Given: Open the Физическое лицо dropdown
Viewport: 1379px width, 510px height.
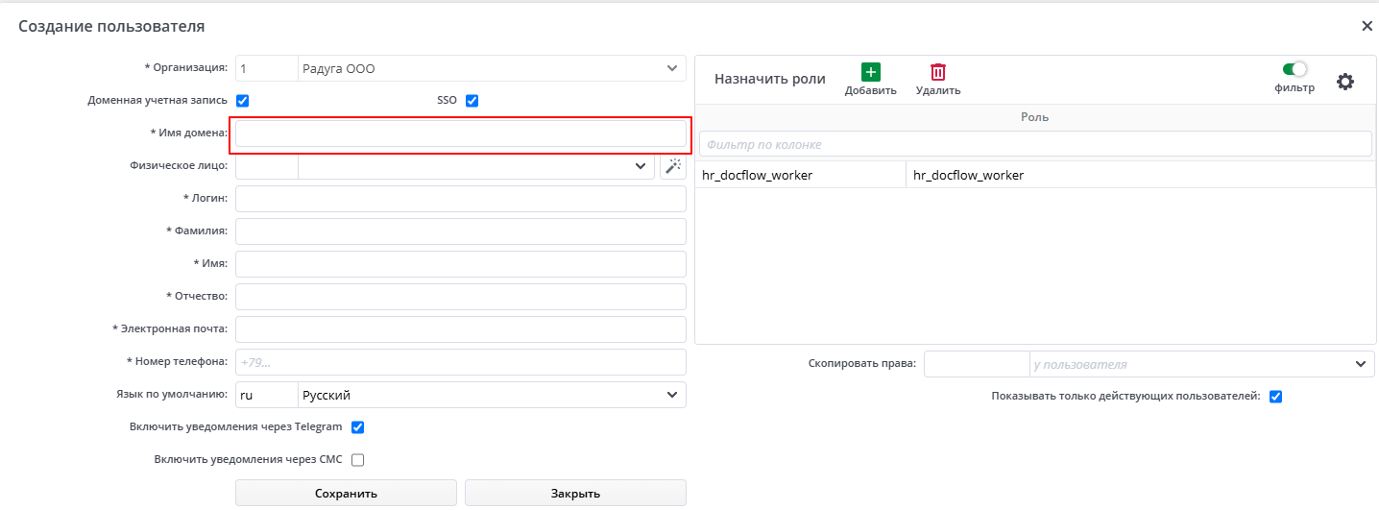Looking at the screenshot, I should [641, 166].
